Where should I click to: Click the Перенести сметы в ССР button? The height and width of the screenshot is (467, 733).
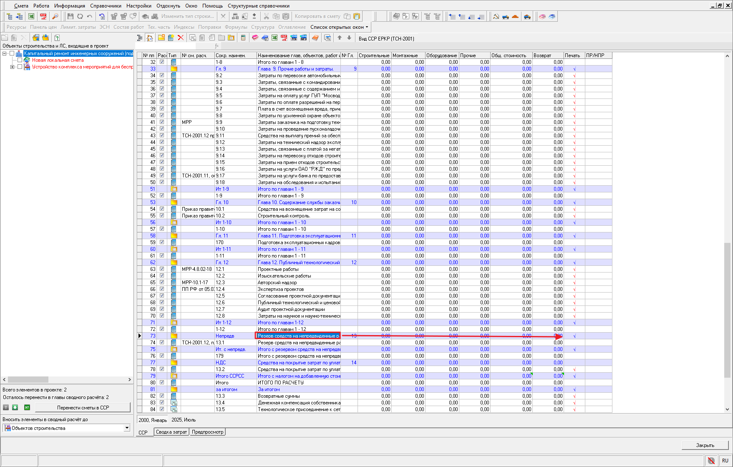(83, 407)
